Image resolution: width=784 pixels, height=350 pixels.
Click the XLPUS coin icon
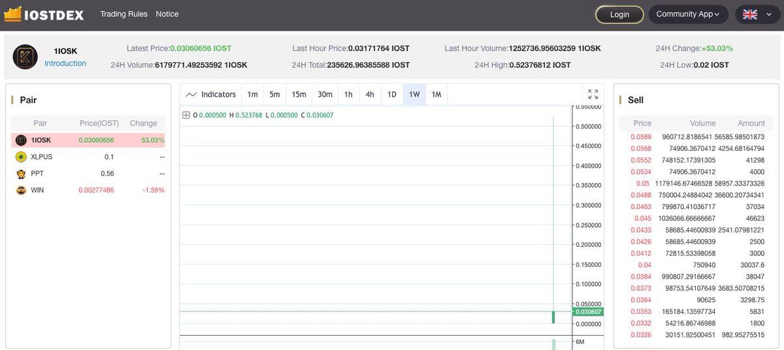tap(21, 157)
